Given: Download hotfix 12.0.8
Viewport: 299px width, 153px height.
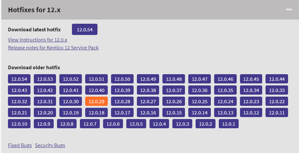Looking at the screenshot, I should pos(67,124).
